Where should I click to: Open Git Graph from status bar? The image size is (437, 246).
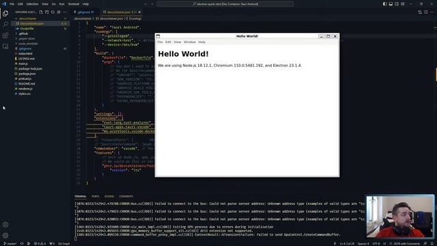(64, 244)
